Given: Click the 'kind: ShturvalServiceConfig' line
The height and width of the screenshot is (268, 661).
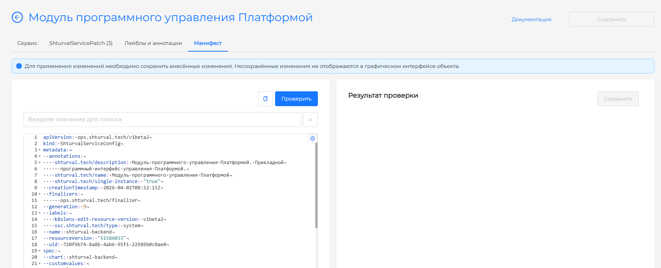Looking at the screenshot, I should click(x=83, y=144).
